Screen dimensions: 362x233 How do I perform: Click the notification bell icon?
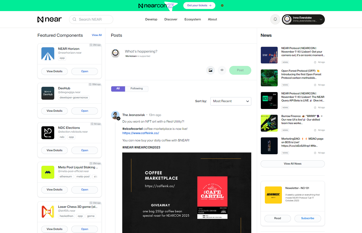tap(275, 19)
